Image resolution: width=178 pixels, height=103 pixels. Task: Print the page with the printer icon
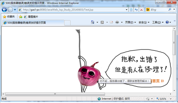coord(117,22)
